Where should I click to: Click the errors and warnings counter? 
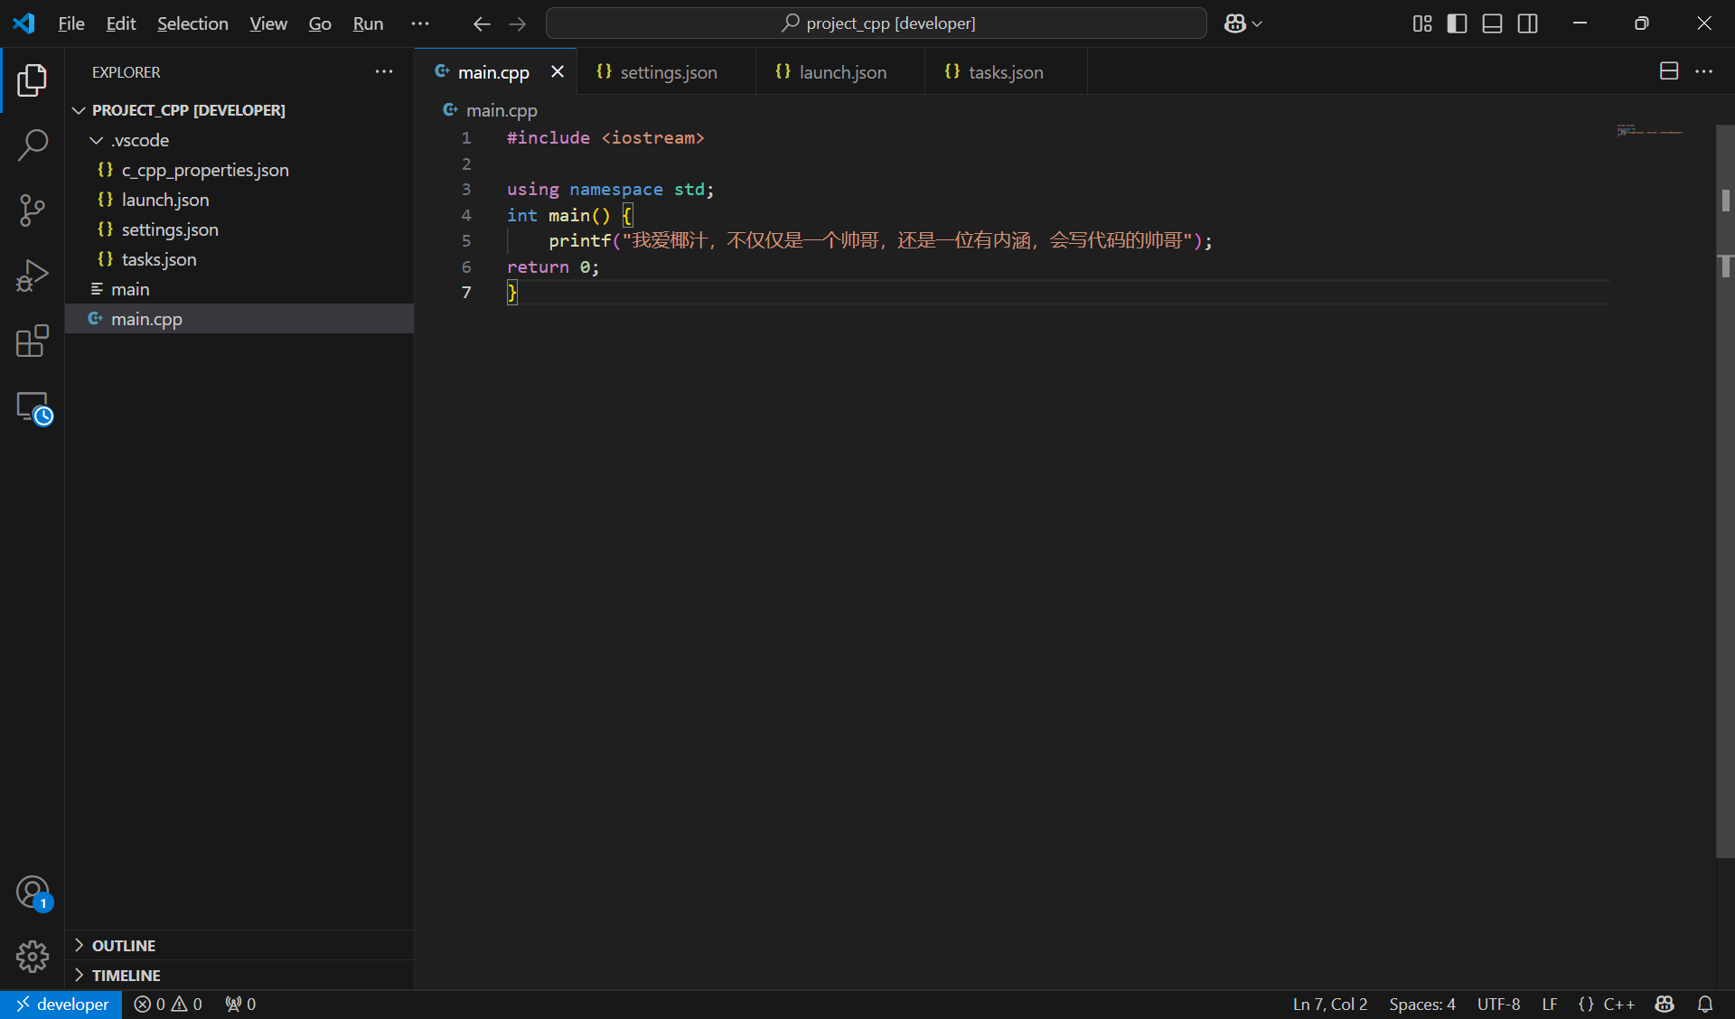coord(168,1004)
